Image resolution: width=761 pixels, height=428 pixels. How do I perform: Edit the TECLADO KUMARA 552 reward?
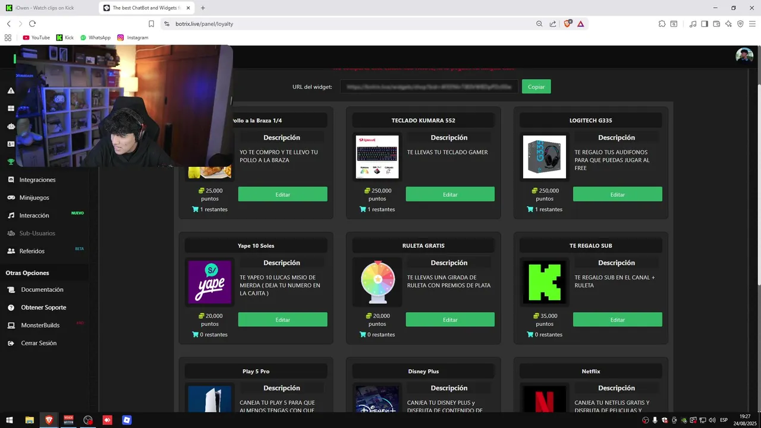click(x=450, y=194)
